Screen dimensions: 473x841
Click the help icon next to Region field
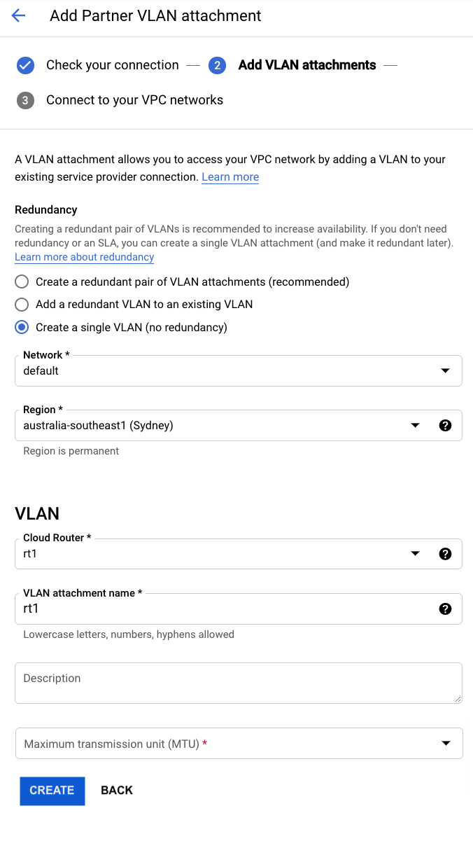[x=446, y=425]
